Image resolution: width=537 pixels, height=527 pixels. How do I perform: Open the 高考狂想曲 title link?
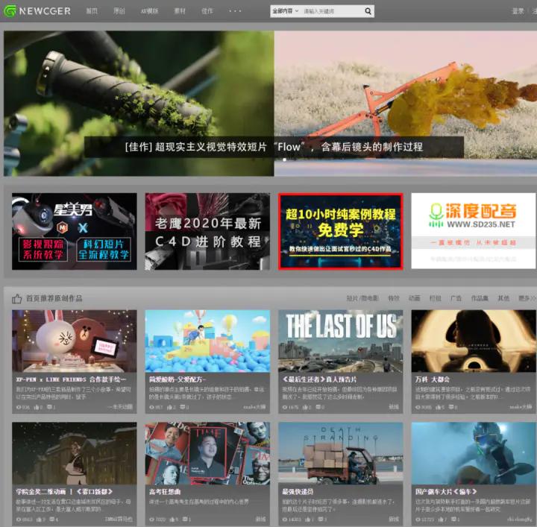(165, 492)
